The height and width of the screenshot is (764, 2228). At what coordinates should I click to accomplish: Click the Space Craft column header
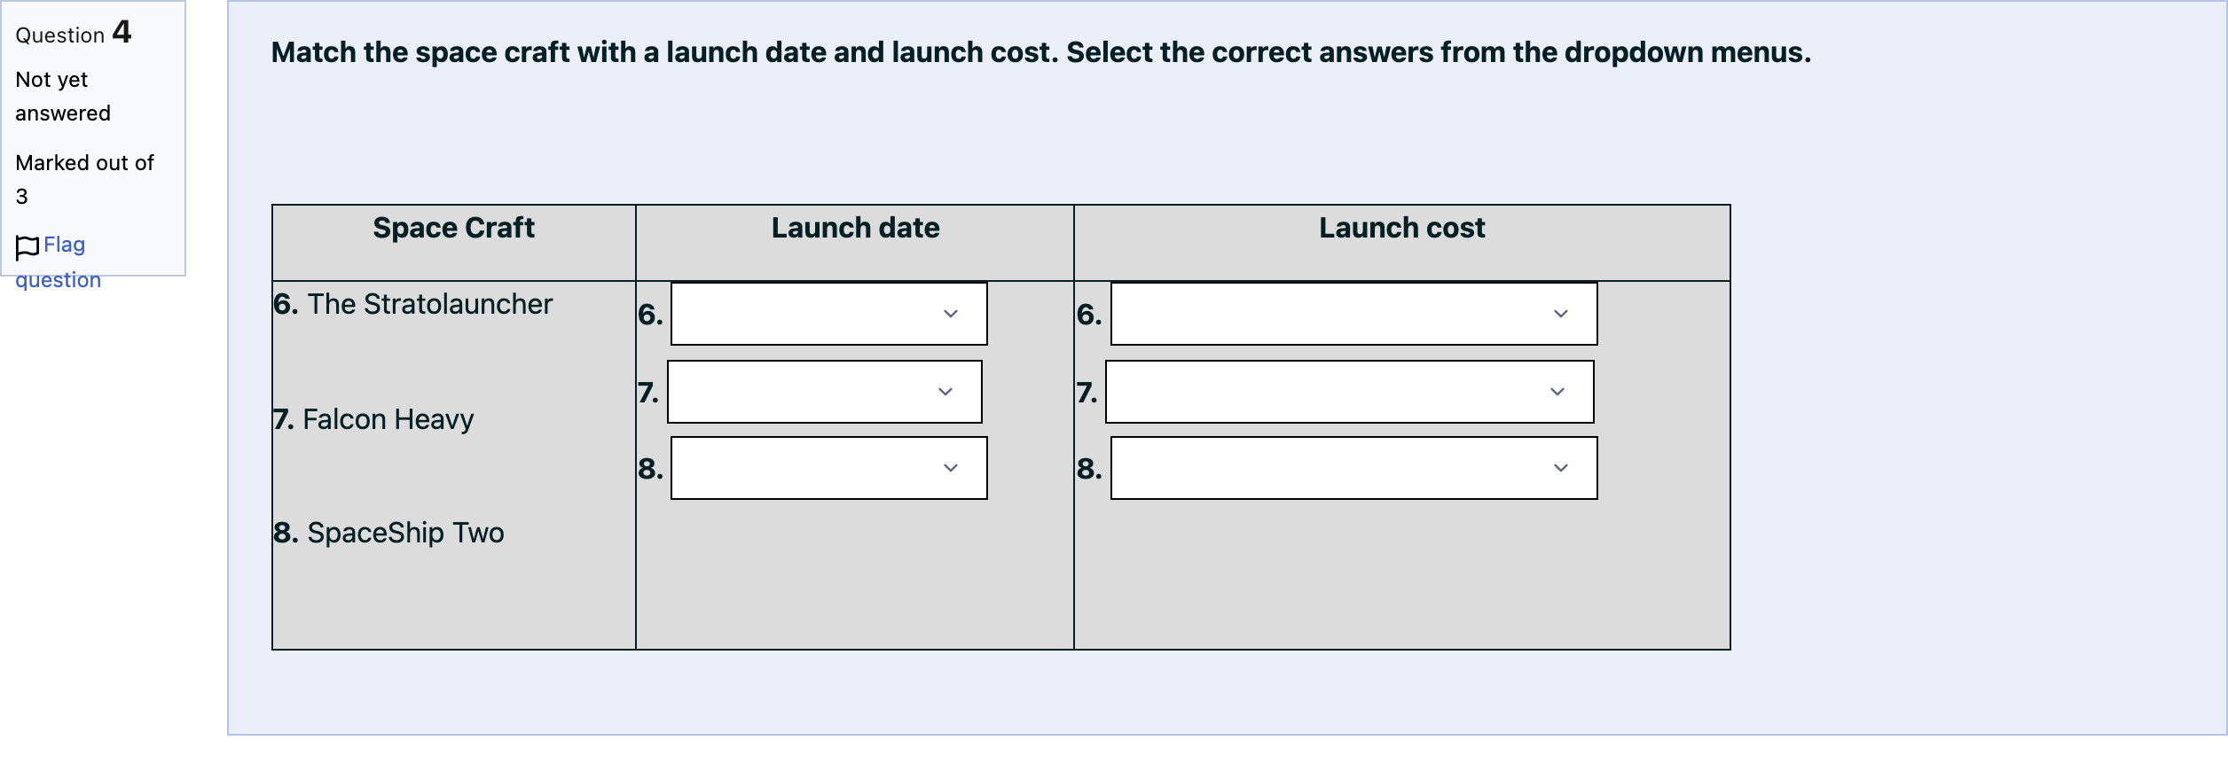point(453,228)
